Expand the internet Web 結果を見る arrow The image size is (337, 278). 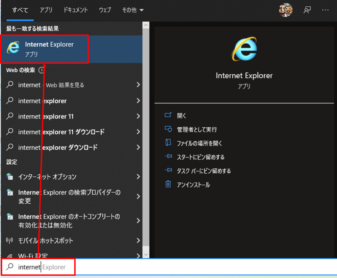138,85
